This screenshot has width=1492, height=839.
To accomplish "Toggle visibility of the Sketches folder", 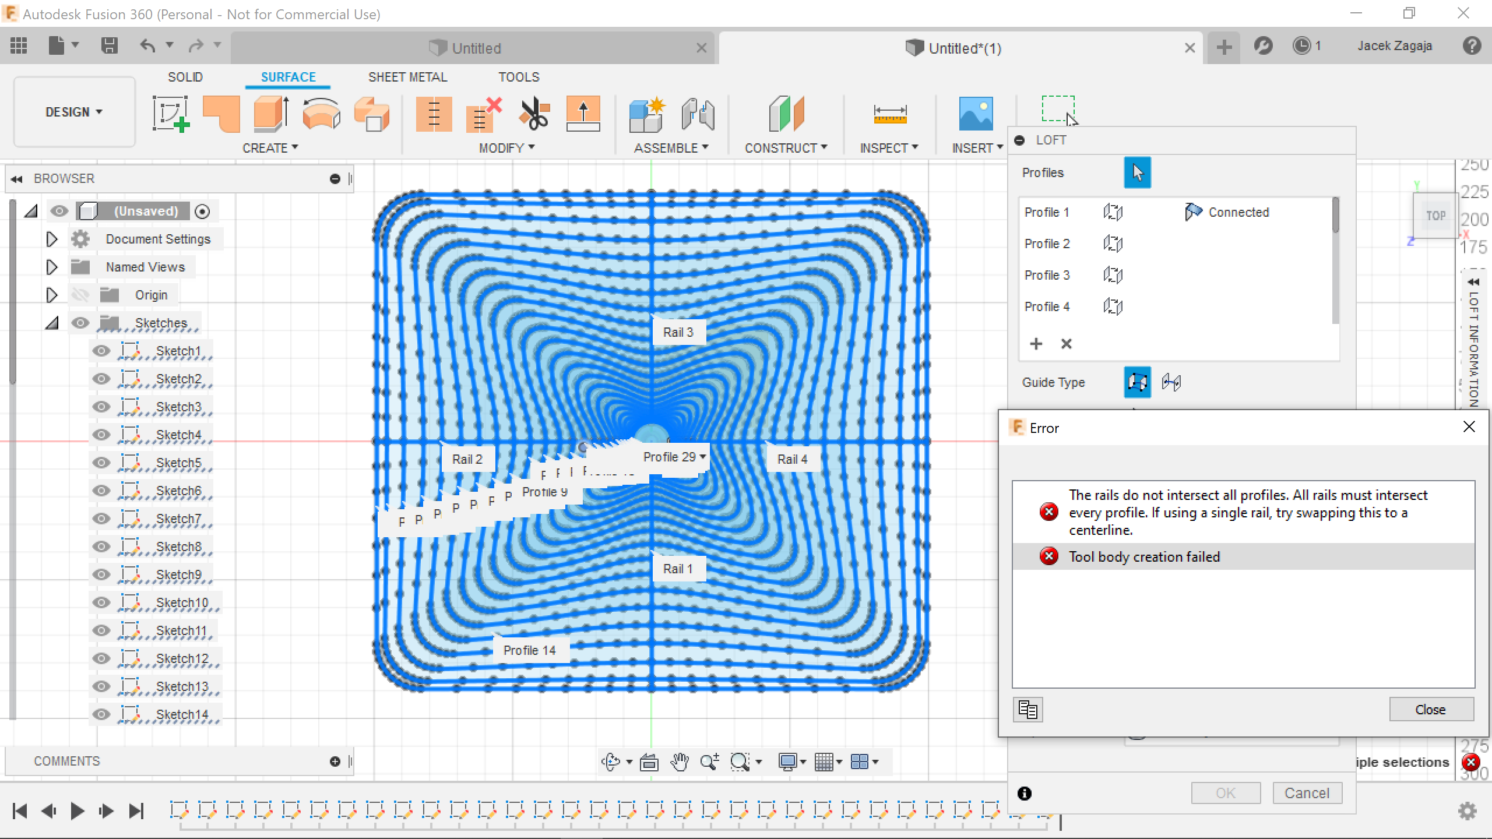I will (80, 323).
